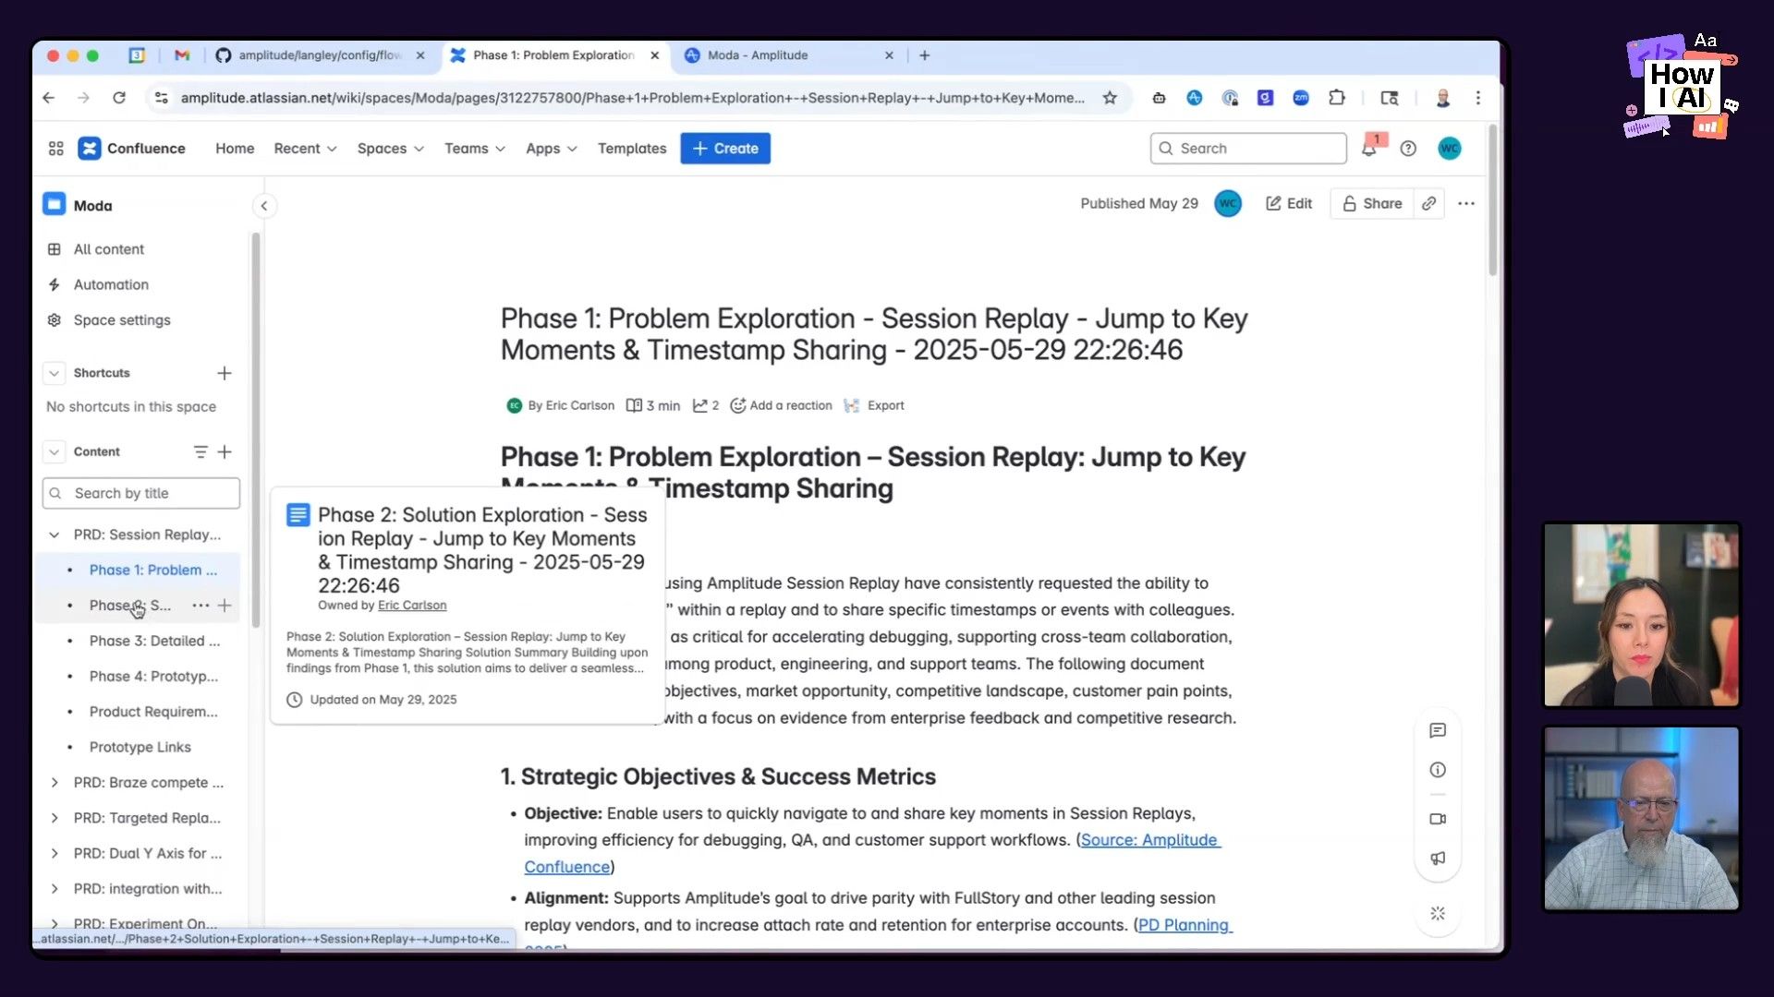Click the Confluence search field
This screenshot has width=1774, height=997.
(1248, 149)
